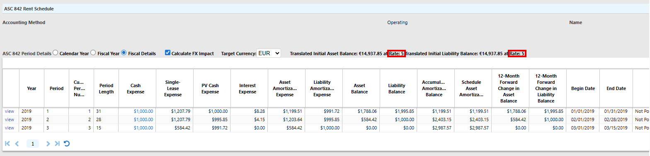
Task: Click the $1,199.51 asset amortization cell for period 1
Action: [286, 111]
